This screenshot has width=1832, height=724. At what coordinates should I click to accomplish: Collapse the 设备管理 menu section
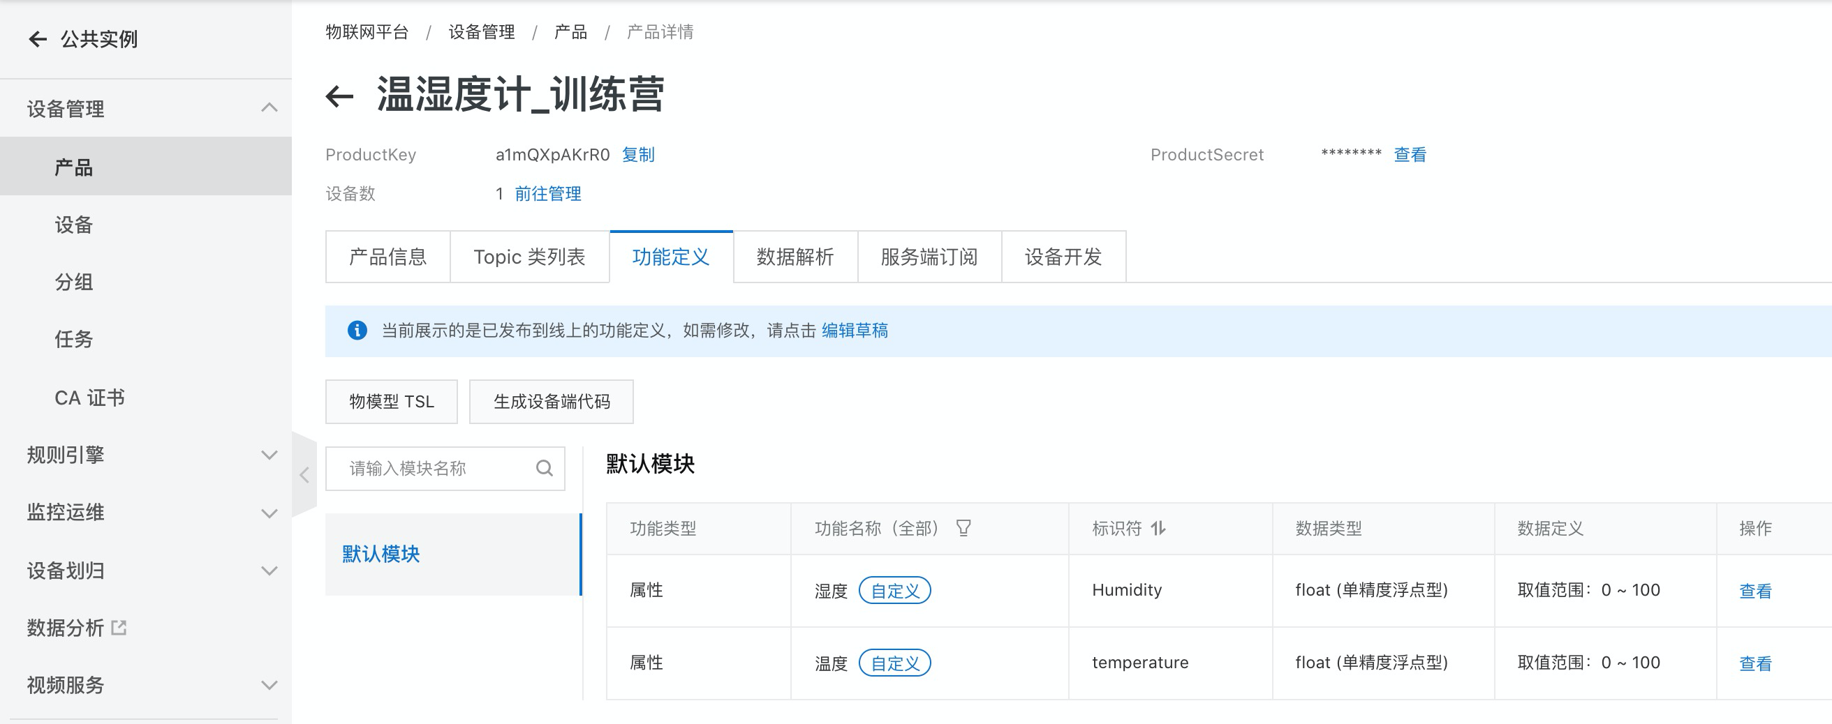pyautogui.click(x=269, y=108)
